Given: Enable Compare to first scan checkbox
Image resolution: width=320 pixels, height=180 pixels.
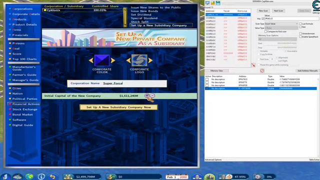Looking at the screenshot, I should pos(265,31).
